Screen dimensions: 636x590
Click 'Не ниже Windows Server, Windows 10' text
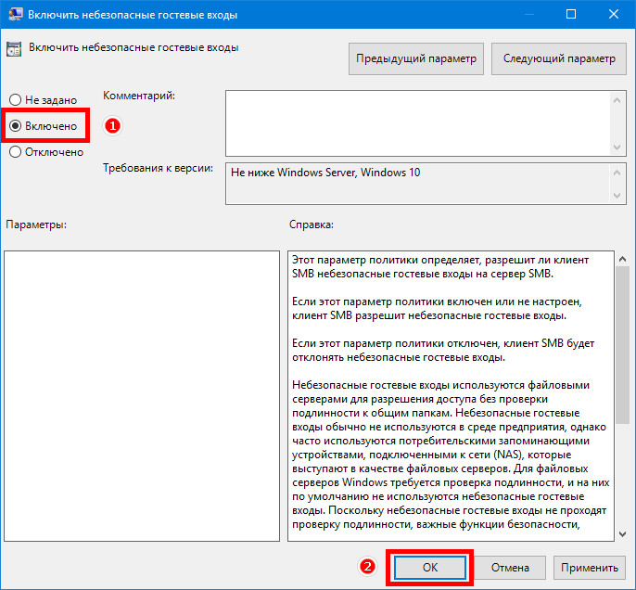pyautogui.click(x=325, y=173)
